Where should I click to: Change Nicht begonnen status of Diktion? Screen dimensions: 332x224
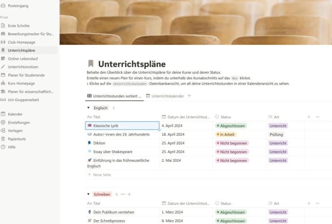click(232, 143)
